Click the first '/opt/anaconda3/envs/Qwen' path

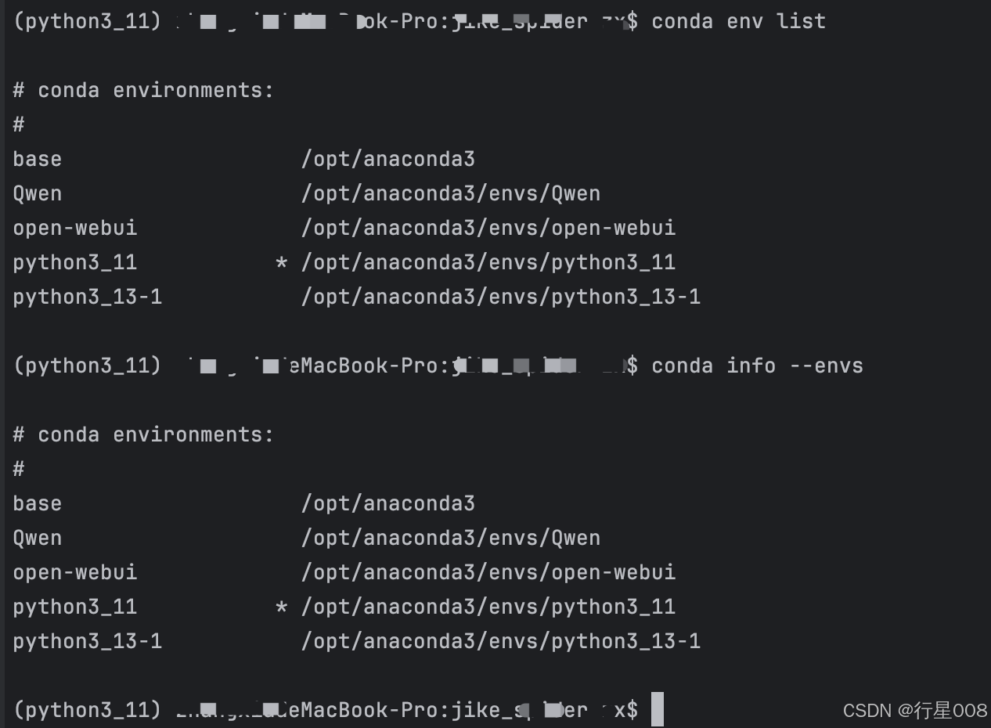coord(451,194)
